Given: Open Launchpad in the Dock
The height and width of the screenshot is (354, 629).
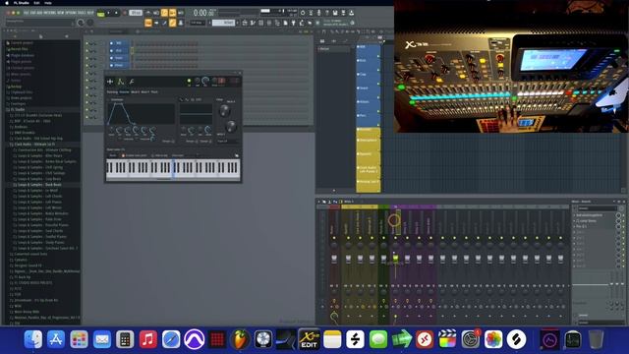Looking at the screenshot, I should [79, 339].
